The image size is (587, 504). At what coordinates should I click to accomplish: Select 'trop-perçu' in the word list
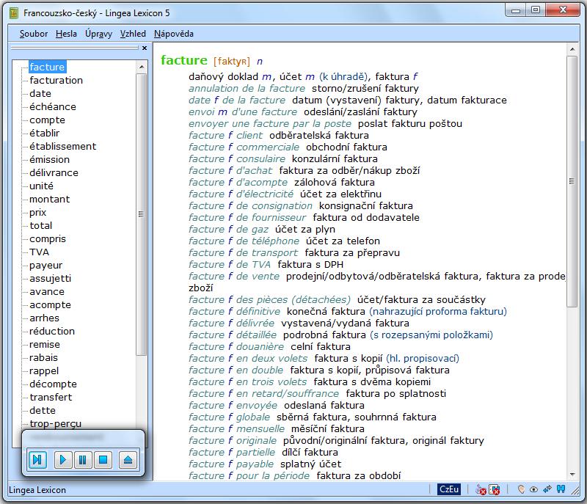click(56, 424)
